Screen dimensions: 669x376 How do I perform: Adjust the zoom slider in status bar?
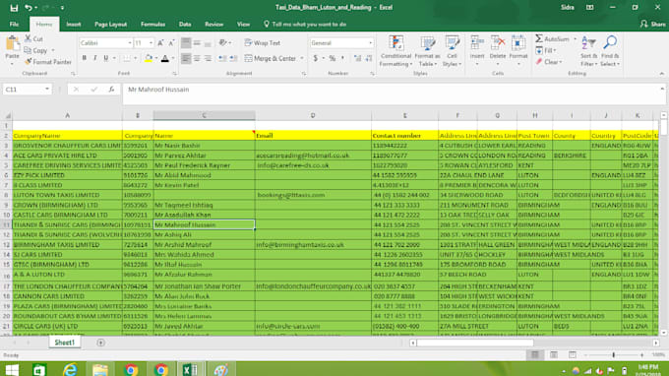[614, 355]
